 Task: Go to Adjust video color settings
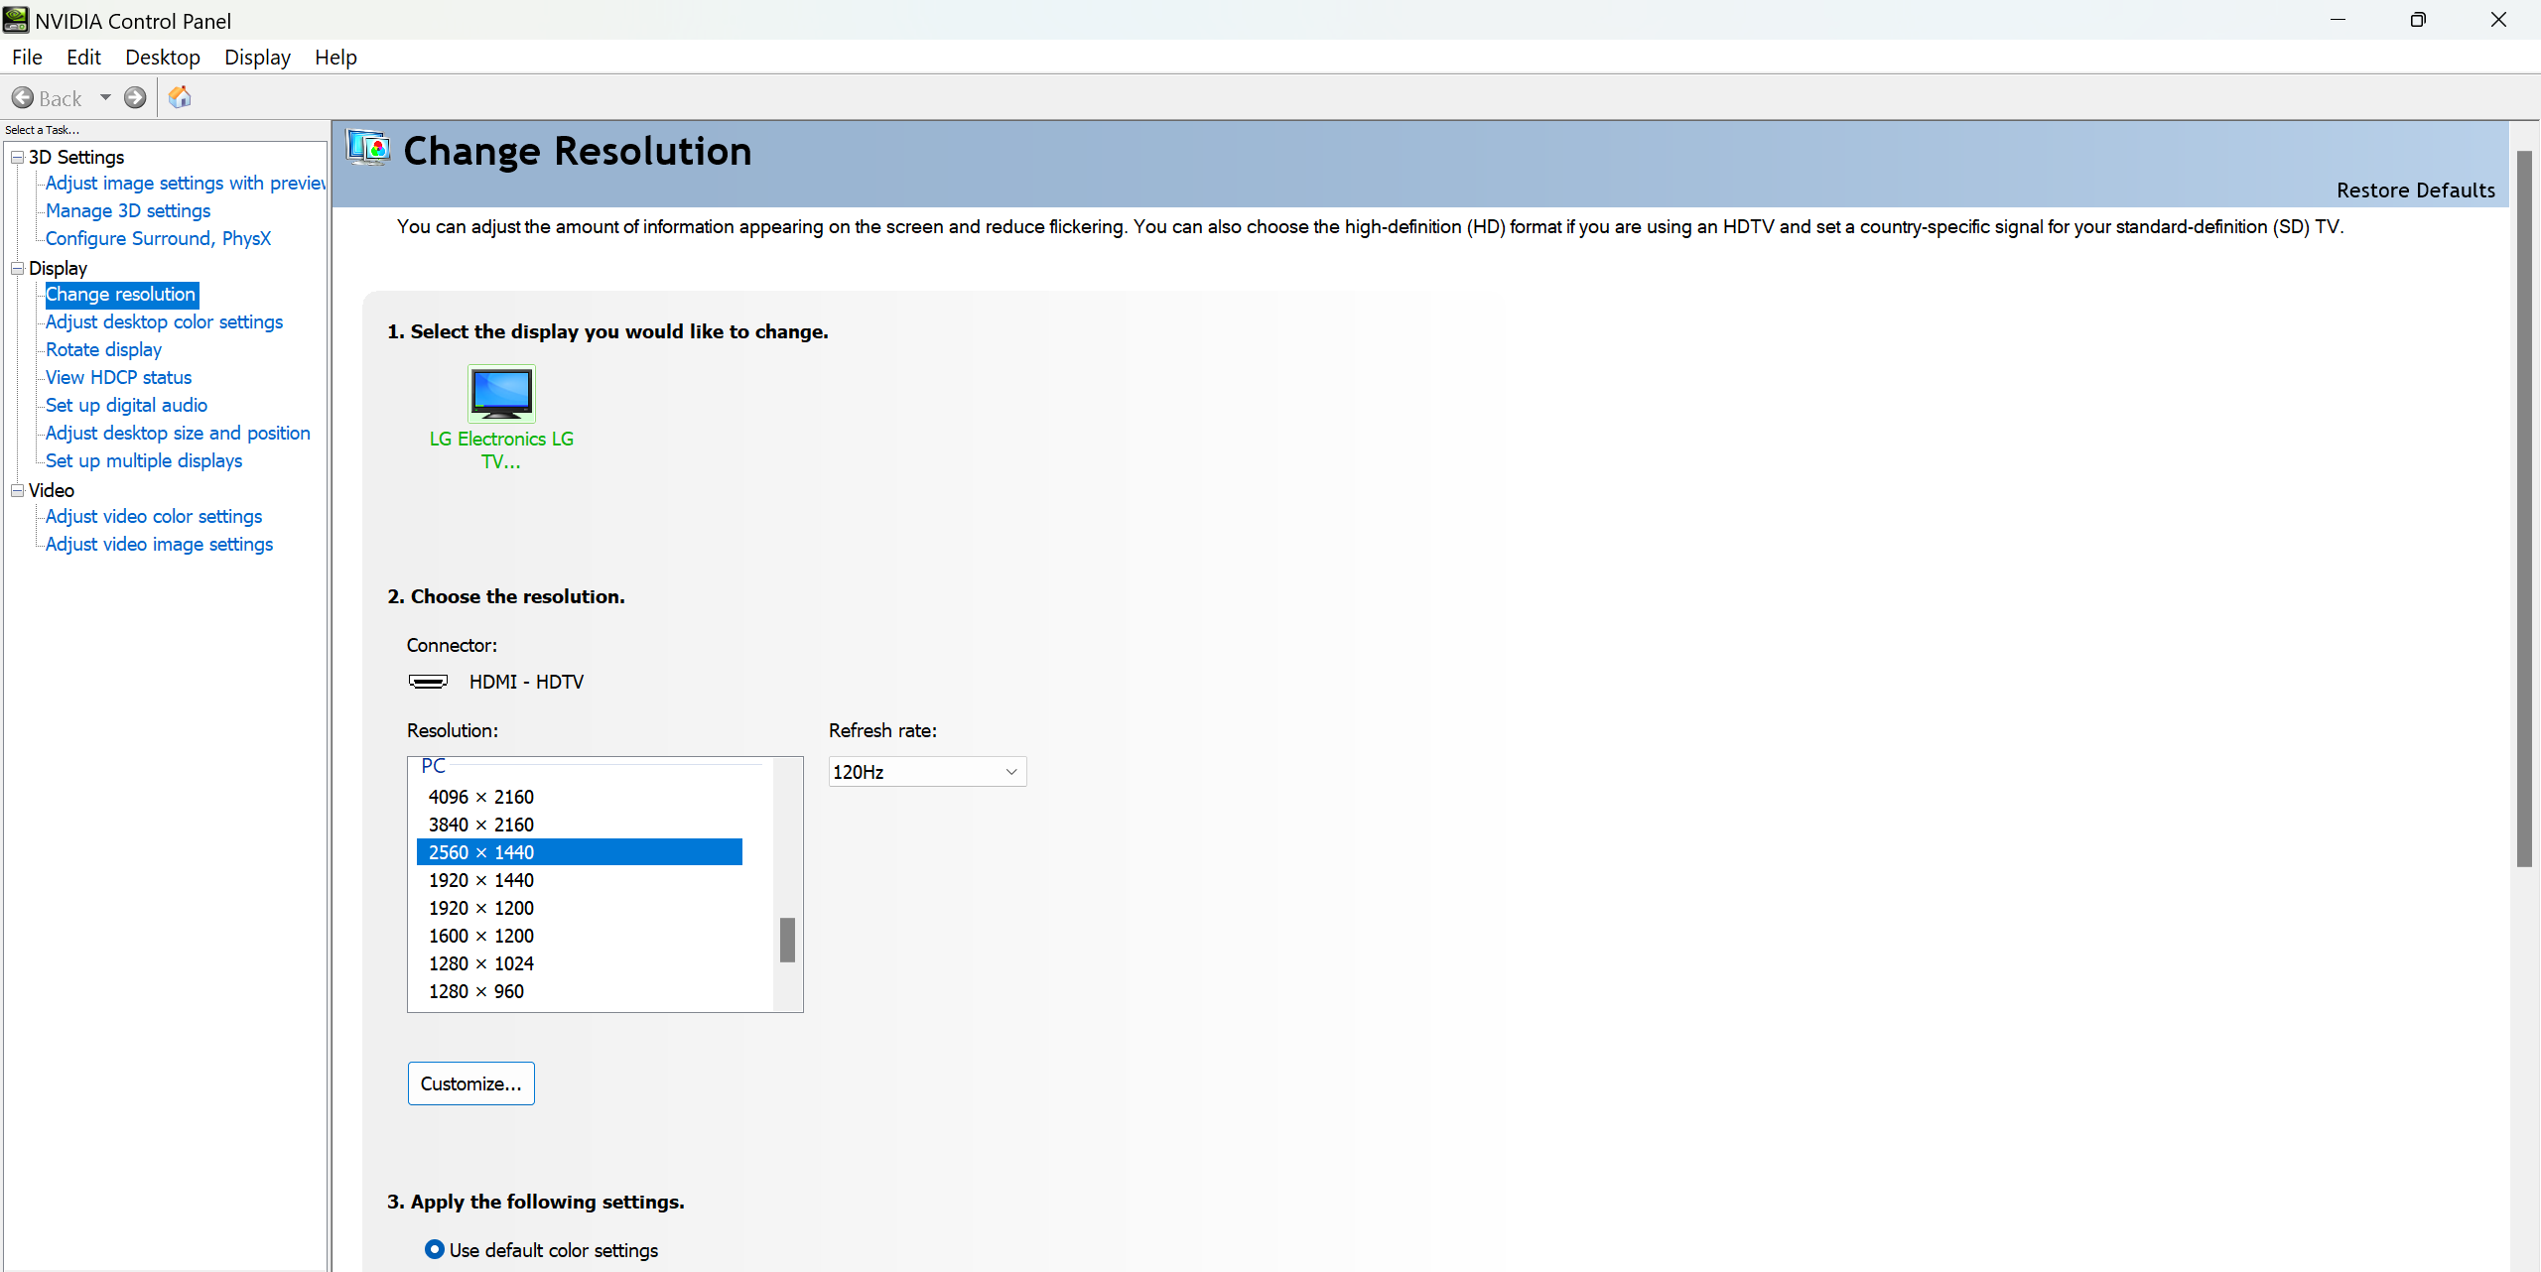154,517
